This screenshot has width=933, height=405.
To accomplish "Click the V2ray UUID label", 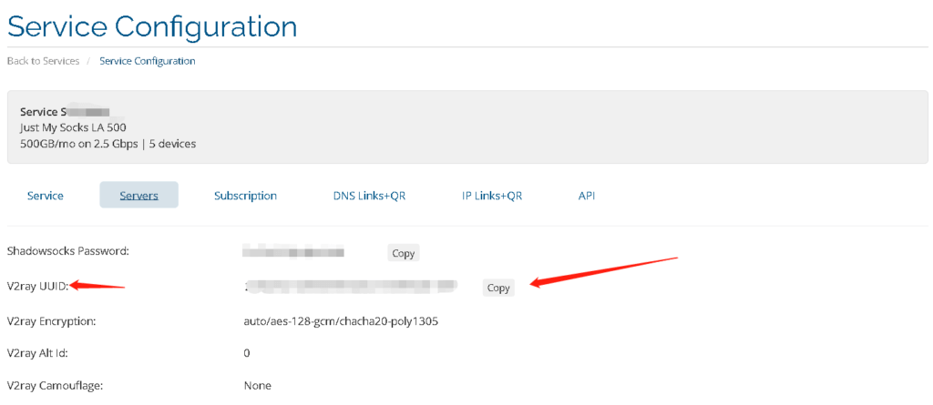I will [x=38, y=286].
